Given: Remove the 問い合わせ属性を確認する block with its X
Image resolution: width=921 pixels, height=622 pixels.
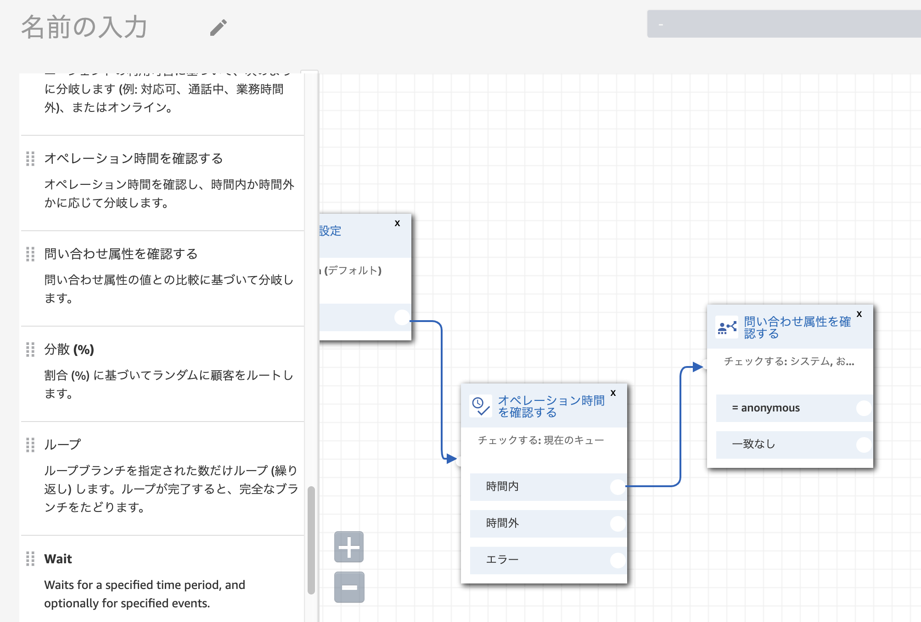Looking at the screenshot, I should pyautogui.click(x=859, y=315).
